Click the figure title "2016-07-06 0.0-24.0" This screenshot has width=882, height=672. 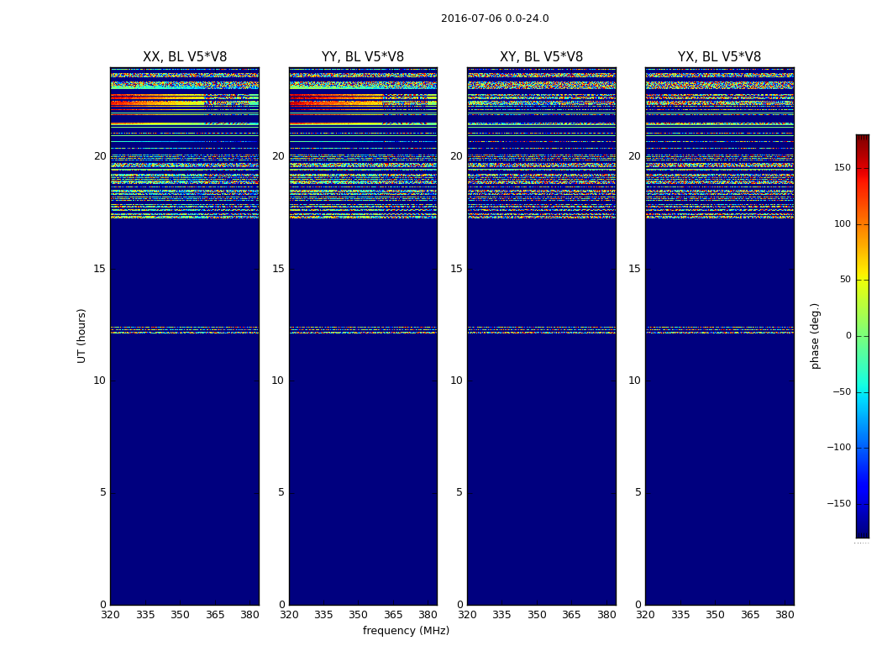coord(495,18)
